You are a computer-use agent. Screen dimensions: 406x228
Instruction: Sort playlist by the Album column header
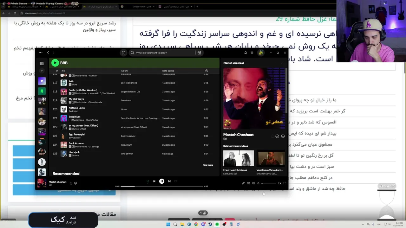pyautogui.click(x=124, y=71)
